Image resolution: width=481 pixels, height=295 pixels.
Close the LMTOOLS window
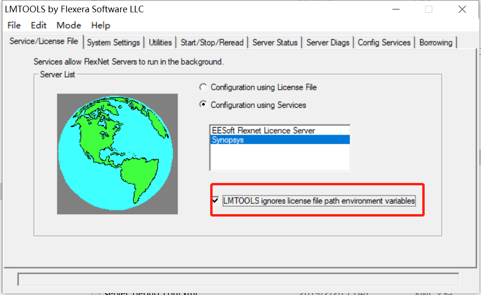pos(462,9)
